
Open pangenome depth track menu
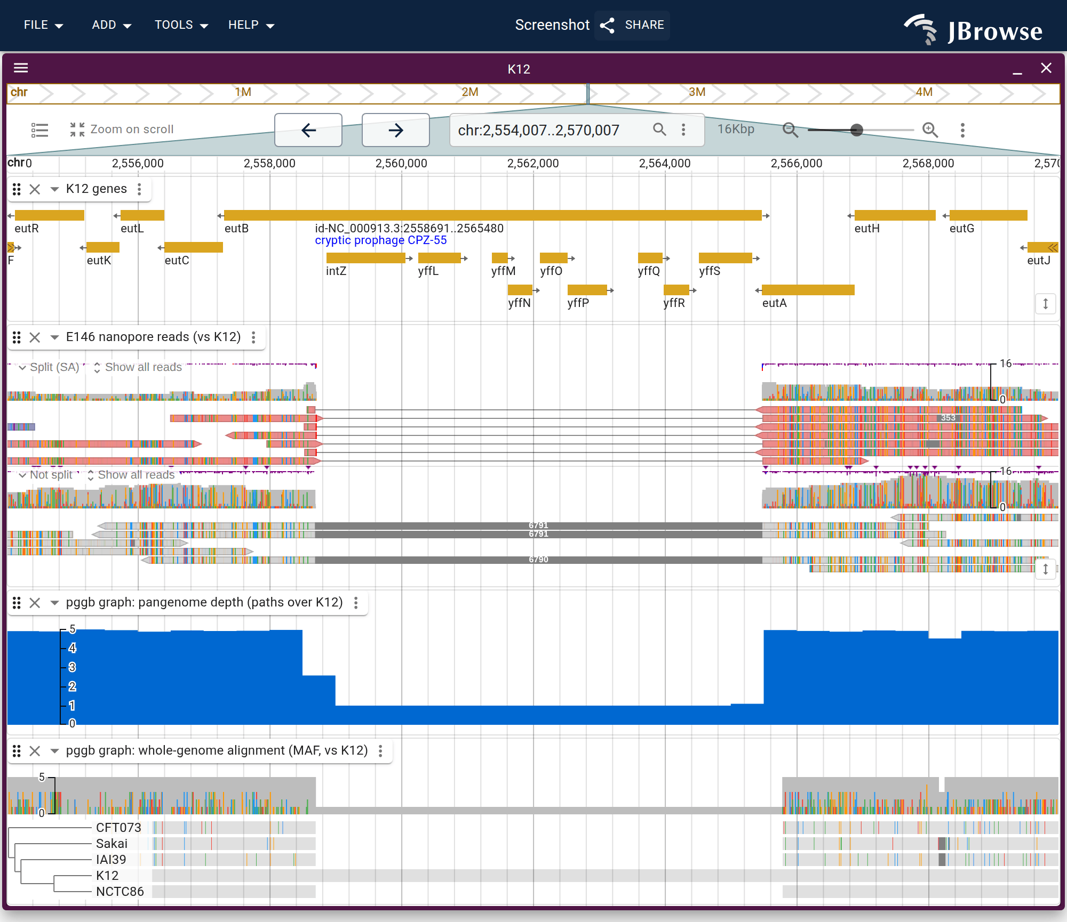[x=356, y=603]
